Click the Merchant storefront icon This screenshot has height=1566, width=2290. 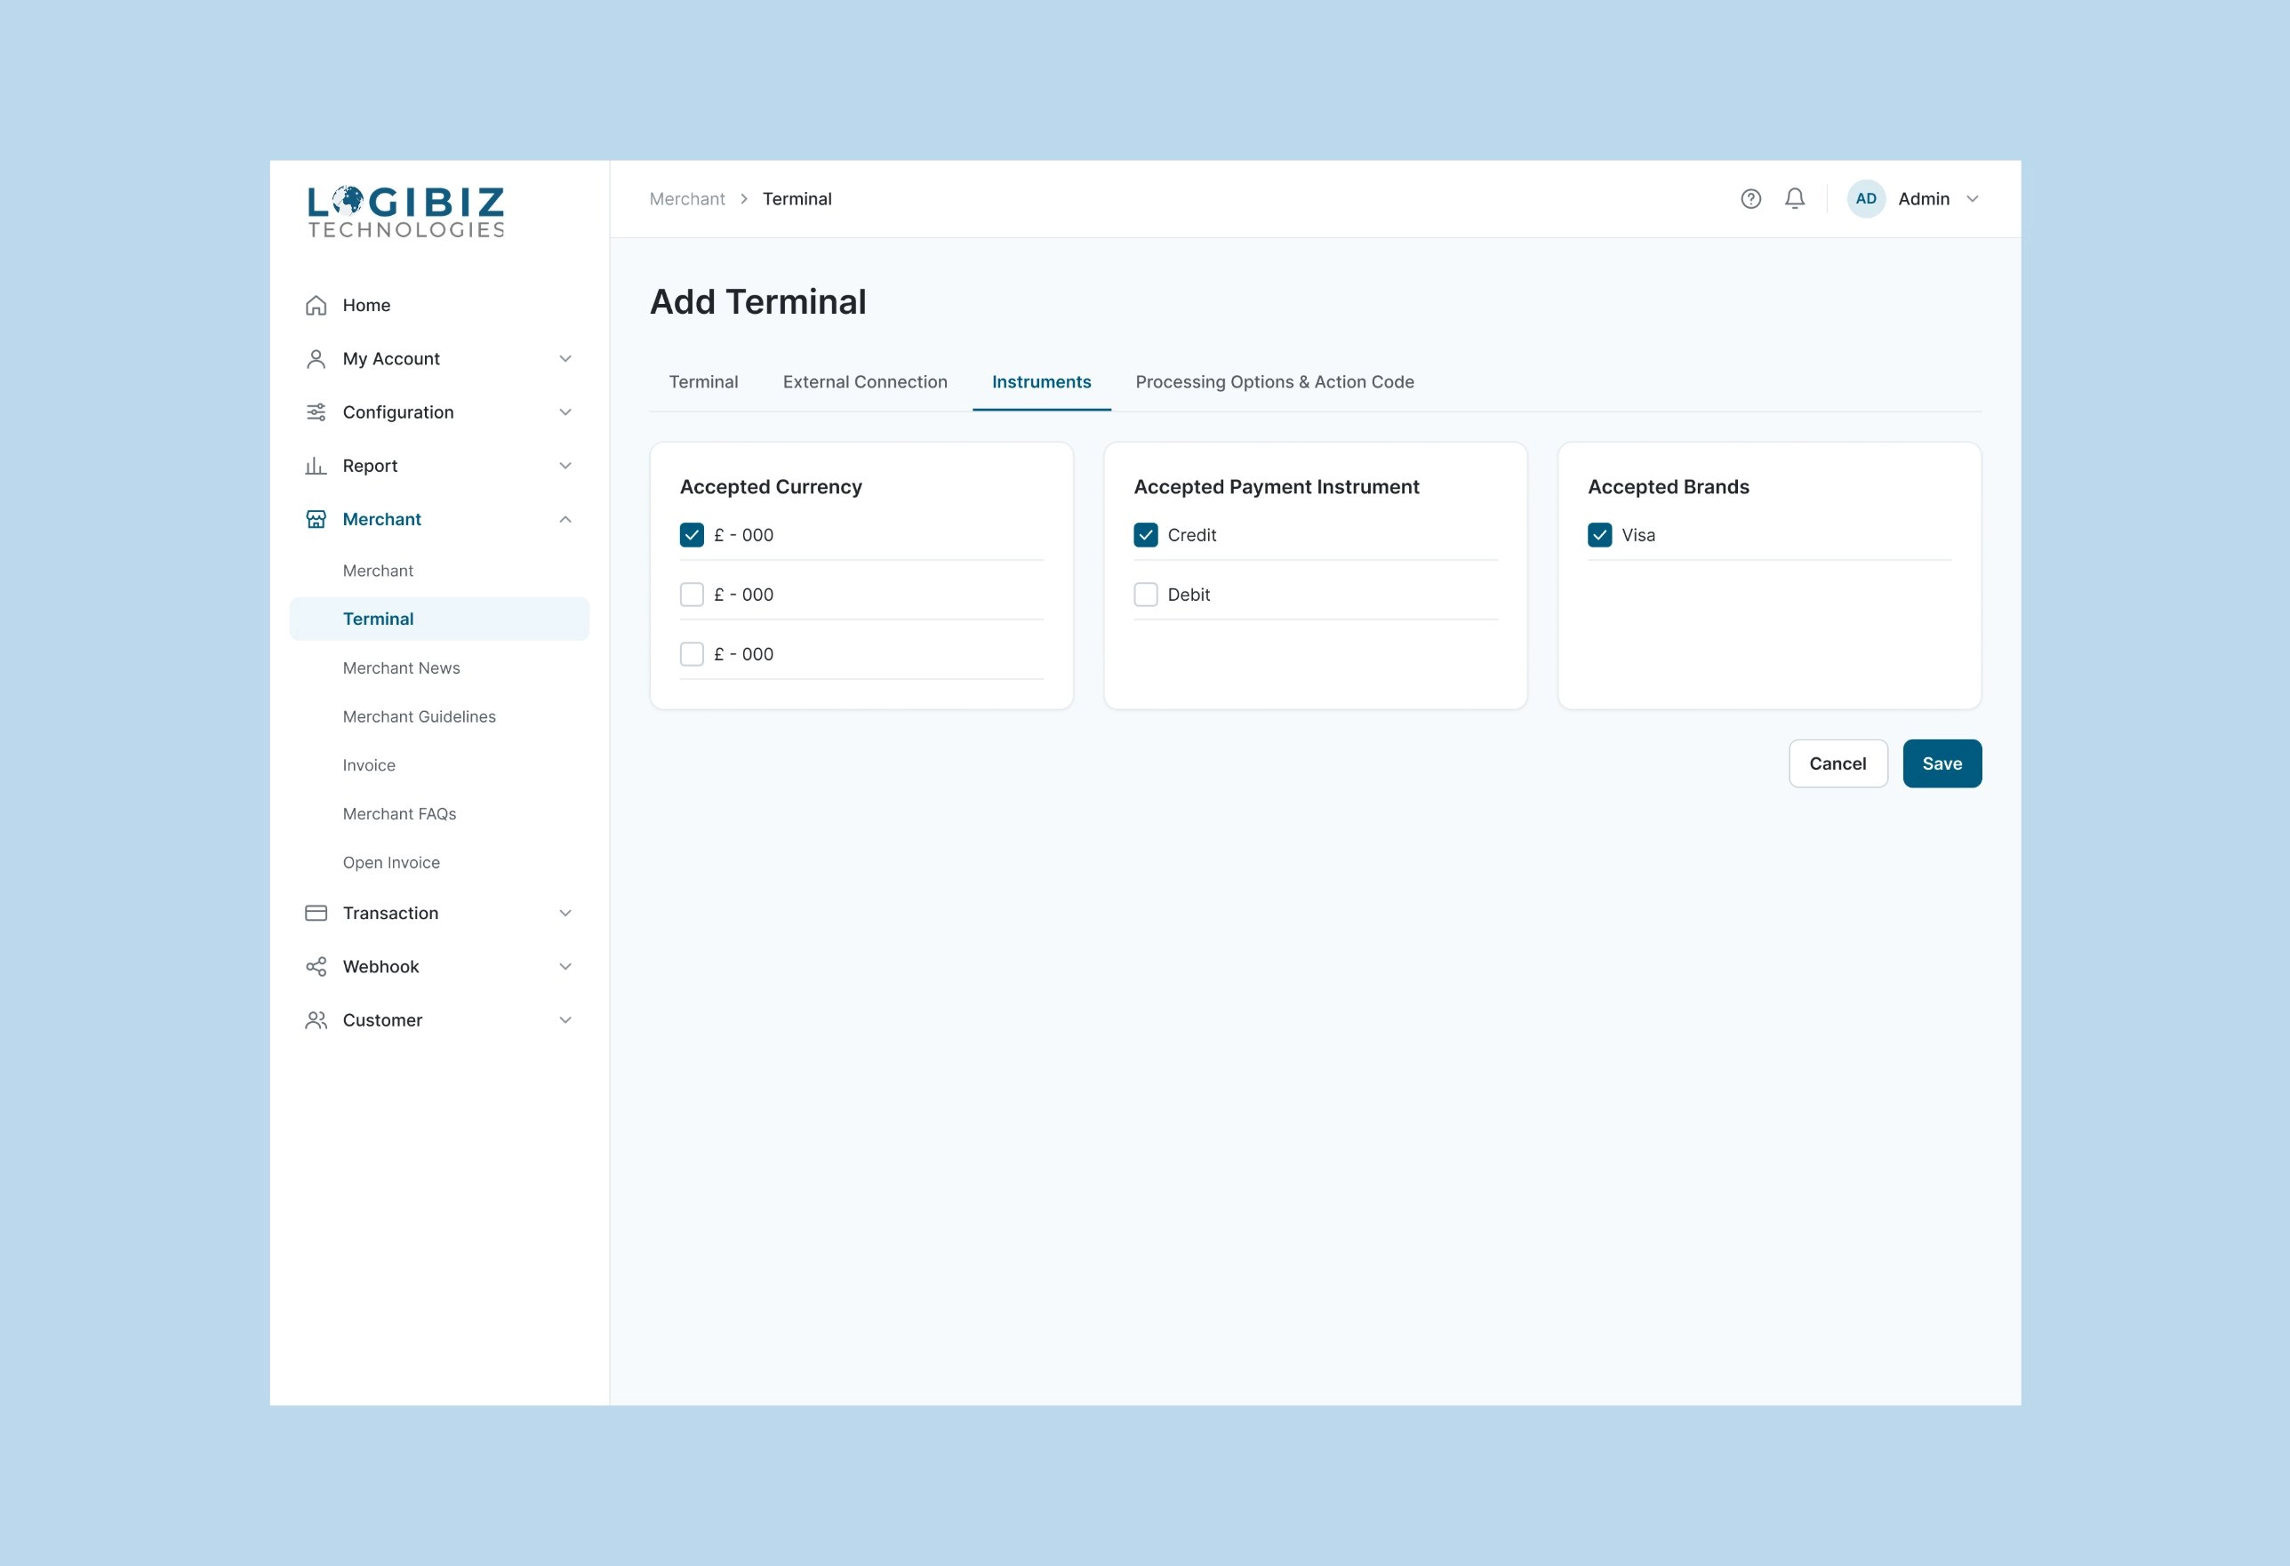tap(316, 519)
